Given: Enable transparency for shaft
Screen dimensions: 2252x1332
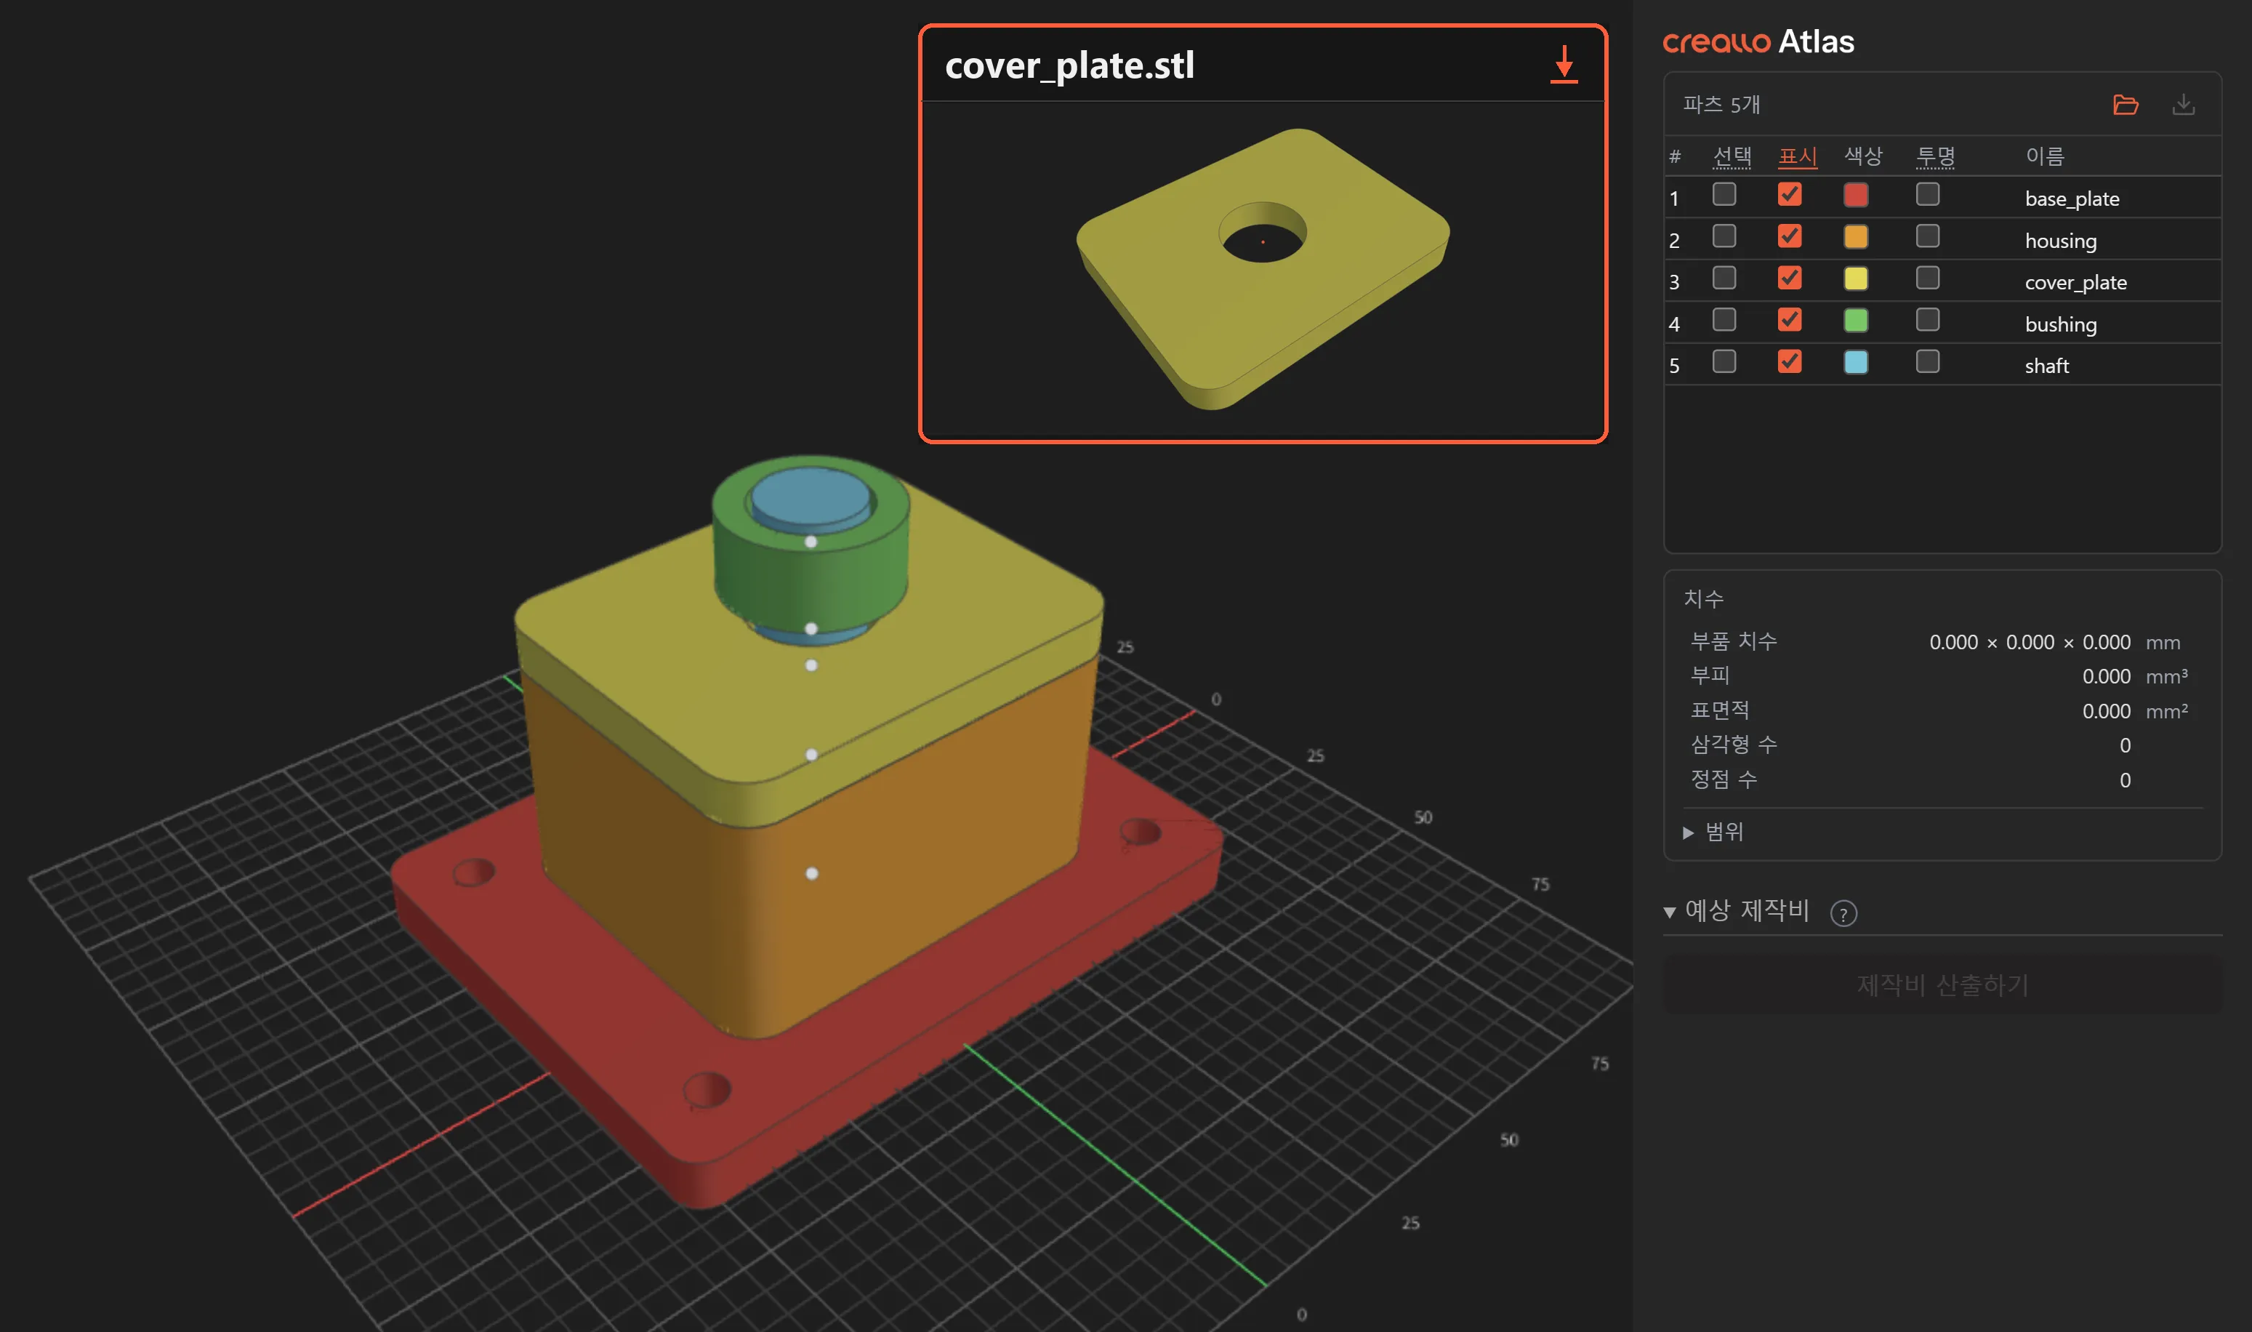Looking at the screenshot, I should click(x=1927, y=362).
